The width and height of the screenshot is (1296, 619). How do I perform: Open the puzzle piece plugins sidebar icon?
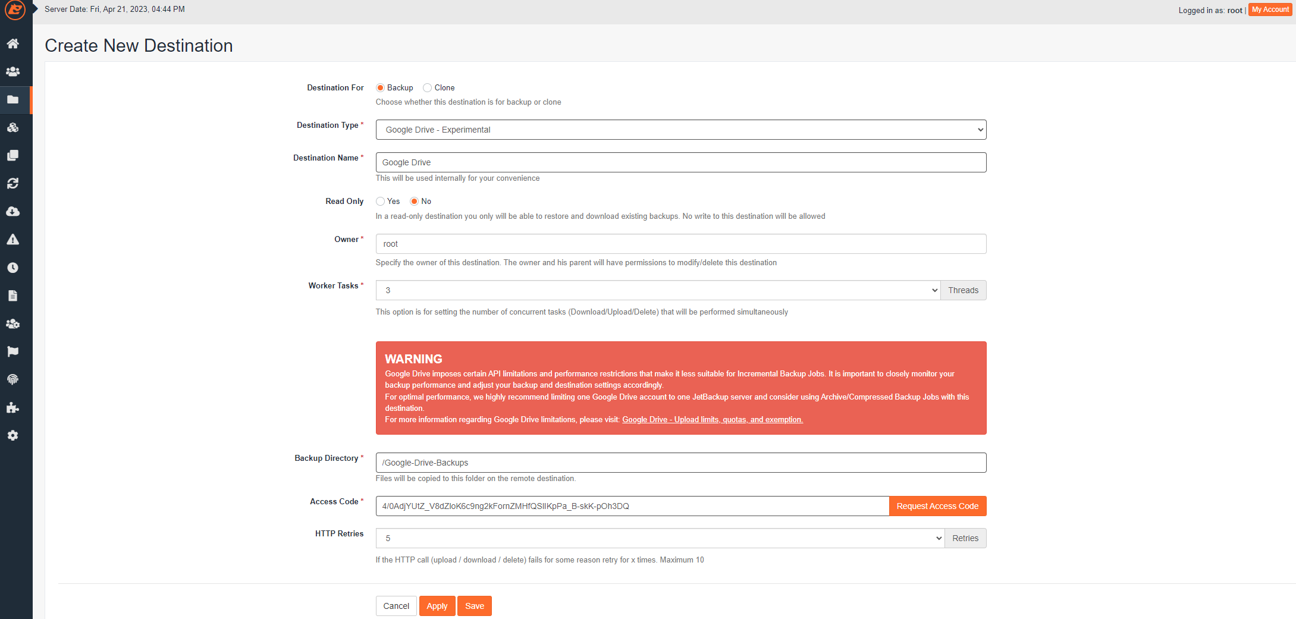[x=13, y=407]
